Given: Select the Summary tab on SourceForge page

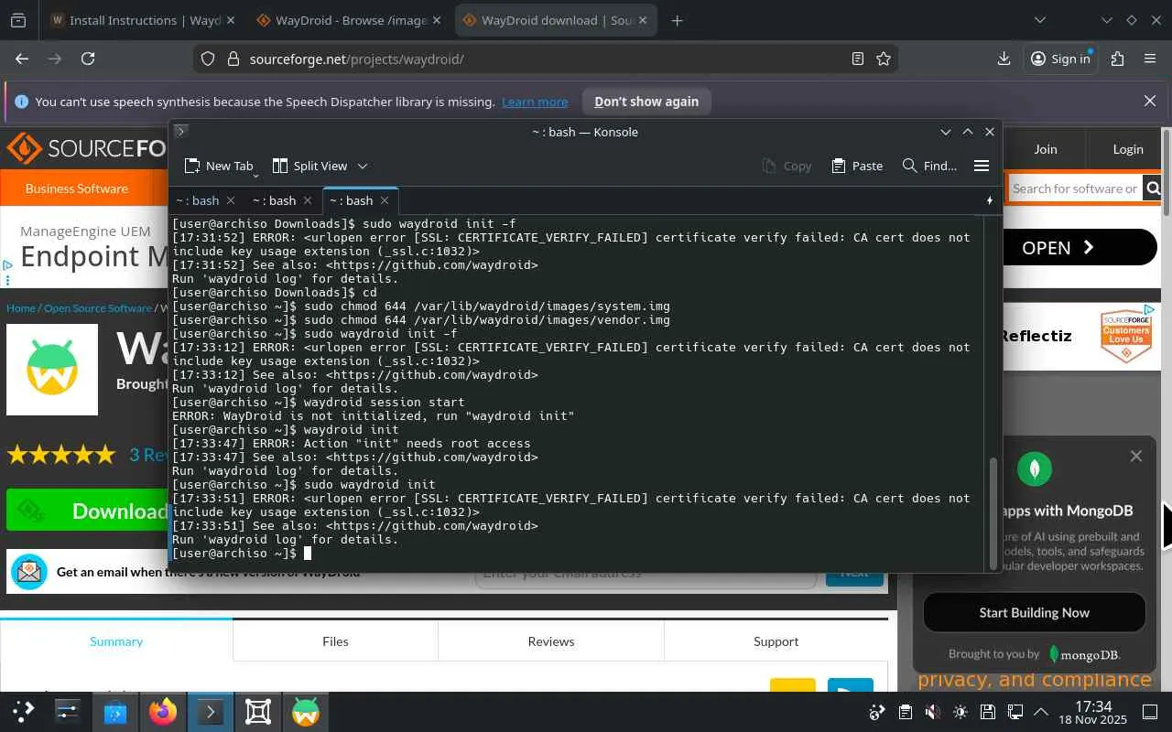Looking at the screenshot, I should (116, 641).
